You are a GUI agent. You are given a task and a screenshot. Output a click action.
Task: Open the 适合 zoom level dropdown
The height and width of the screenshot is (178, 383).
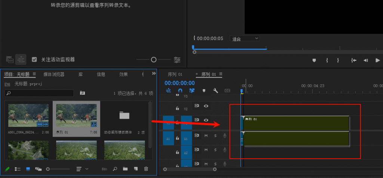245,38
